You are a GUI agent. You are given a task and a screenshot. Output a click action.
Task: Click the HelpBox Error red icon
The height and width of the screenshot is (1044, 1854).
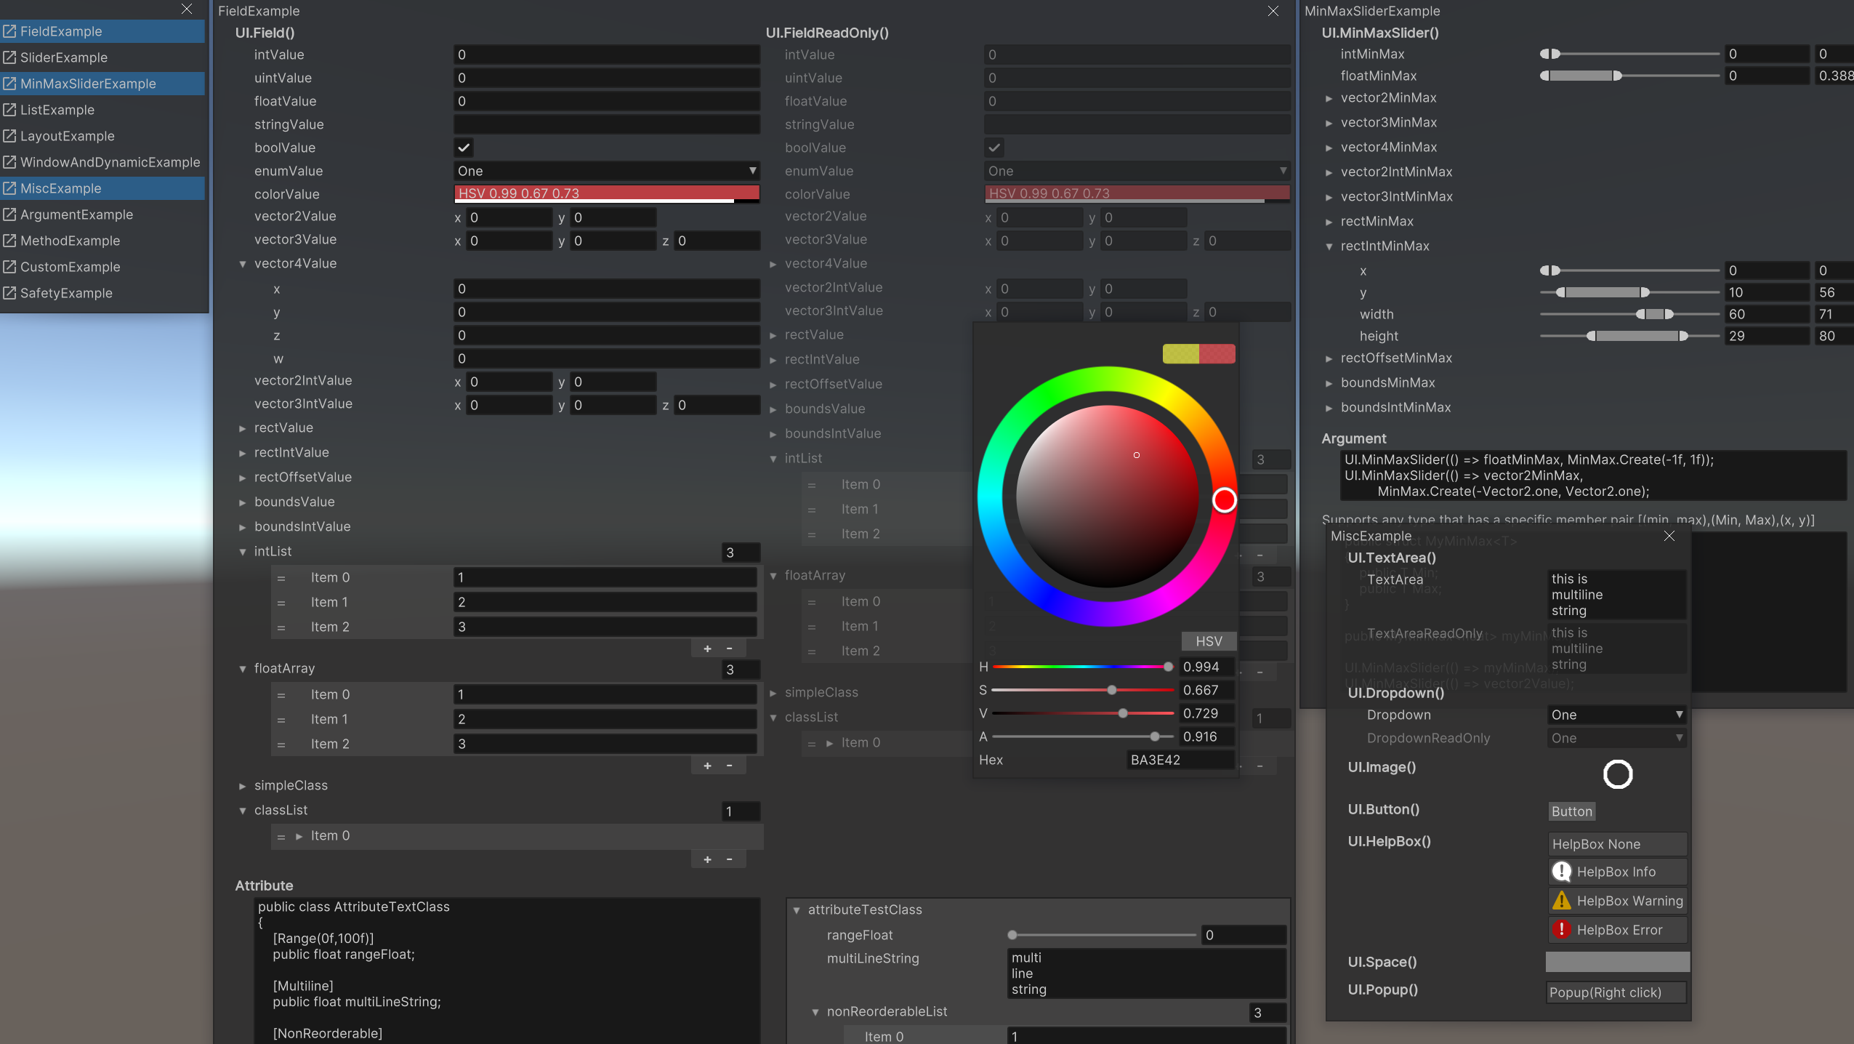point(1561,930)
